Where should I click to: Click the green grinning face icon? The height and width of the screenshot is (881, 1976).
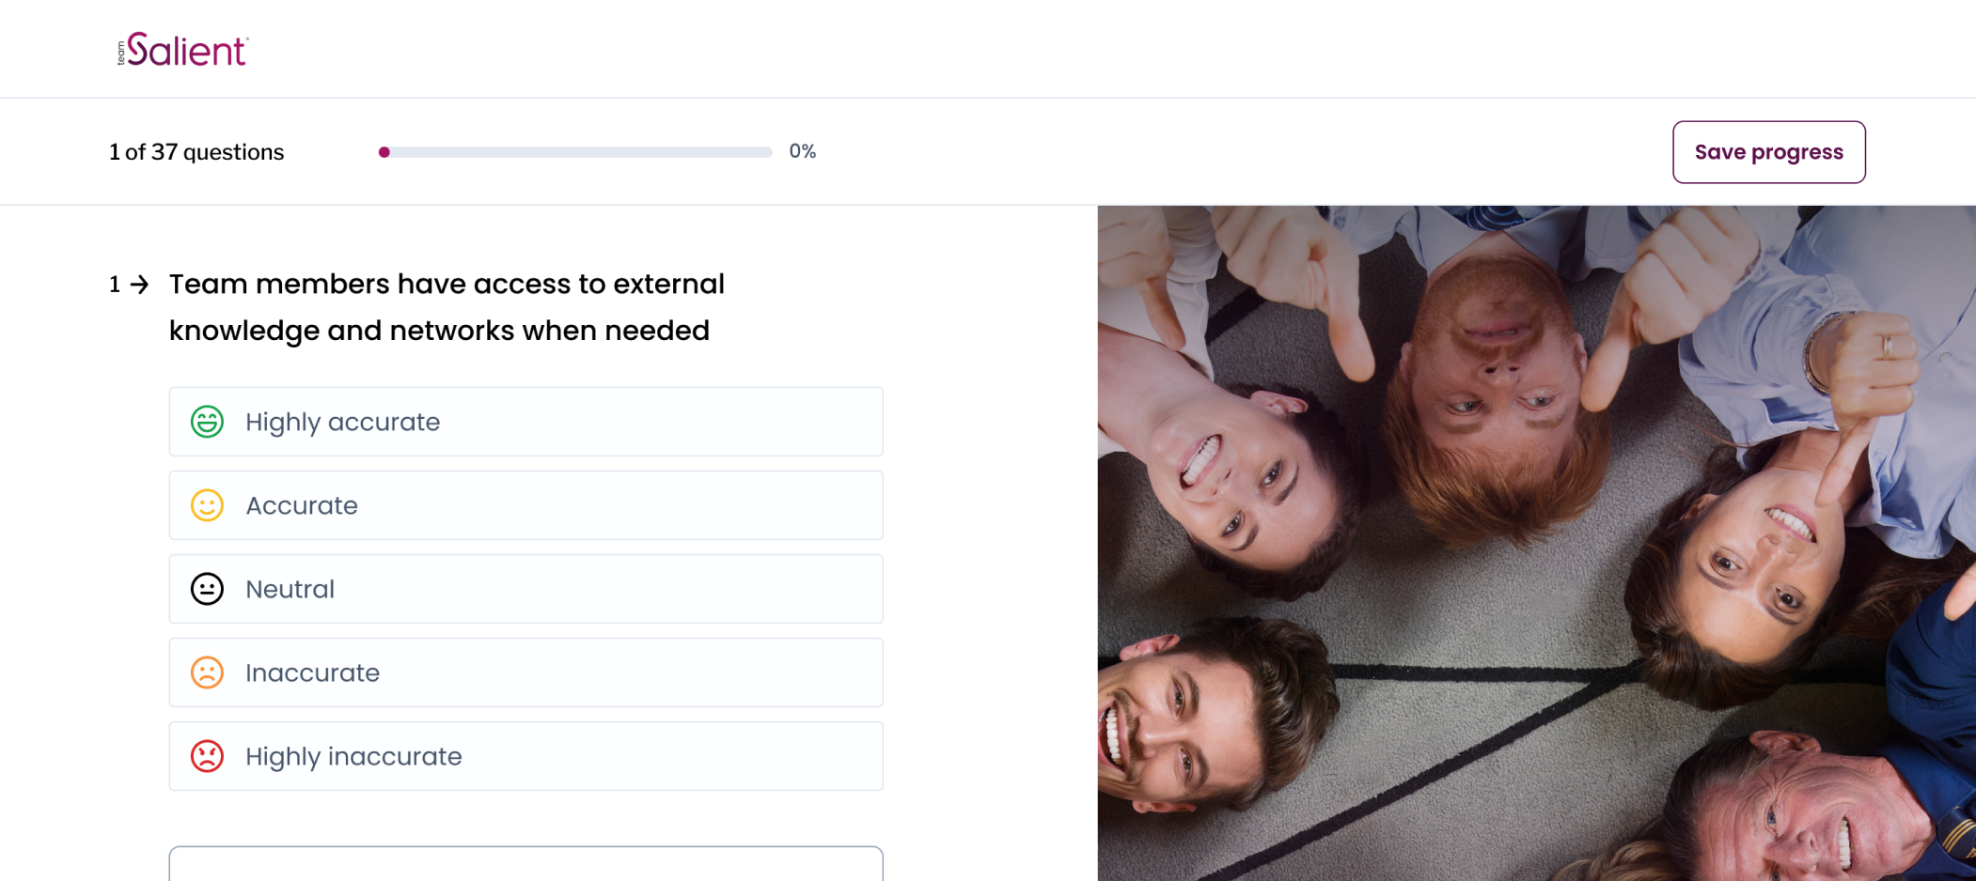pos(207,422)
